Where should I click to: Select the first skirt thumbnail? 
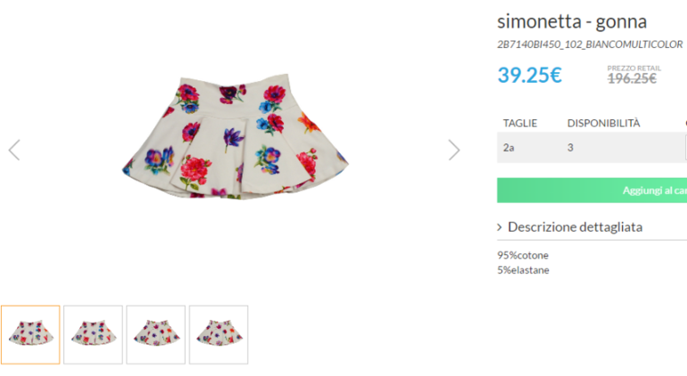tap(30, 334)
